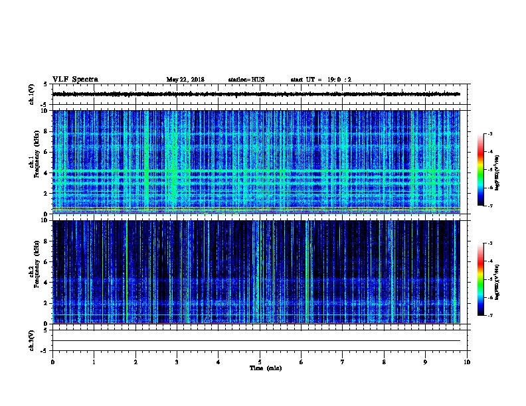This screenshot has width=526, height=406.
Task: Click the ch.1 Frequency (kHz) axis label
Action: (34, 155)
